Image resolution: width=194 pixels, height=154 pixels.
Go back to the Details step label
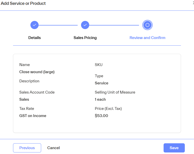click(35, 38)
